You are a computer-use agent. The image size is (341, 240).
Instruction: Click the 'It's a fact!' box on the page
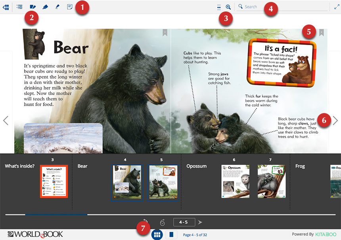click(x=282, y=62)
